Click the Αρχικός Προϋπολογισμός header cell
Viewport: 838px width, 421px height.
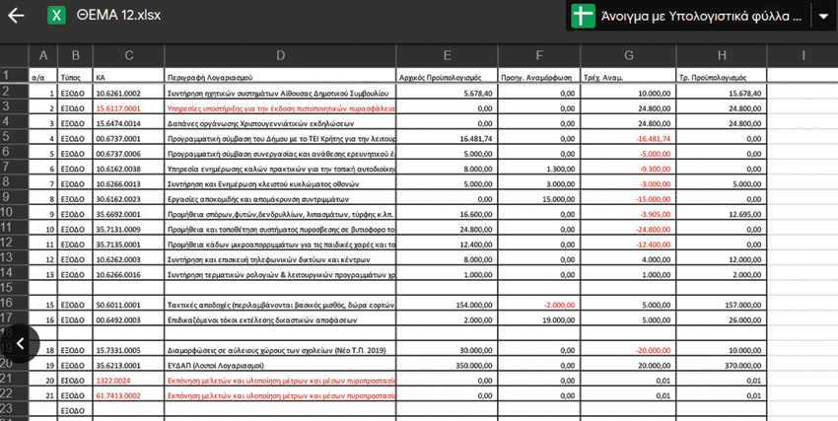(447, 76)
